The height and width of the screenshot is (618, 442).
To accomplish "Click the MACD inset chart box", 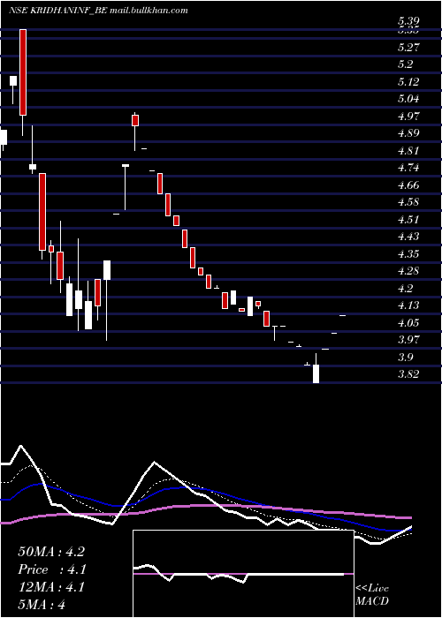I will click(x=243, y=574).
